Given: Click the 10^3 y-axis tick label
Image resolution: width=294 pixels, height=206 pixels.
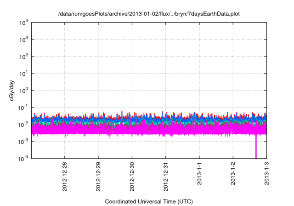Looking at the screenshot, I should 24,40.
